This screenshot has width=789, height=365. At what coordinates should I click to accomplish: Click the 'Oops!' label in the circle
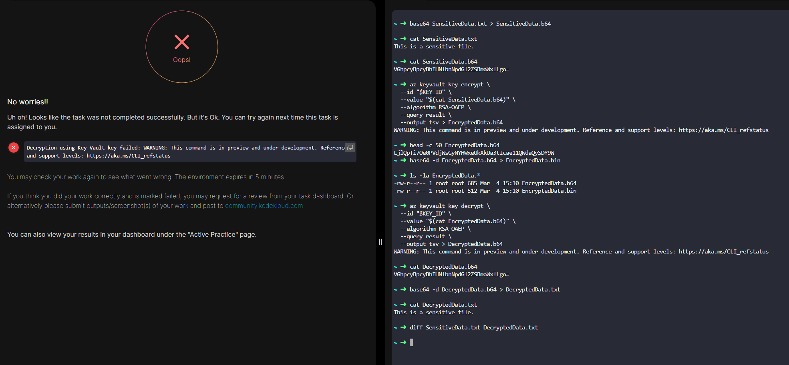pos(182,60)
